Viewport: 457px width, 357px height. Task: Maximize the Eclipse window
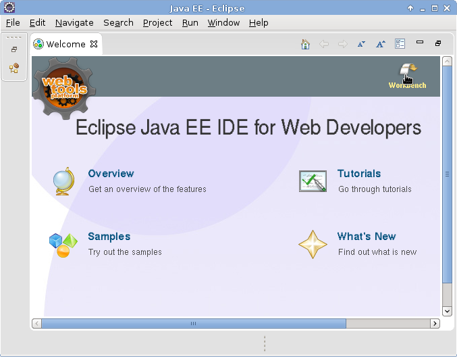click(x=435, y=8)
